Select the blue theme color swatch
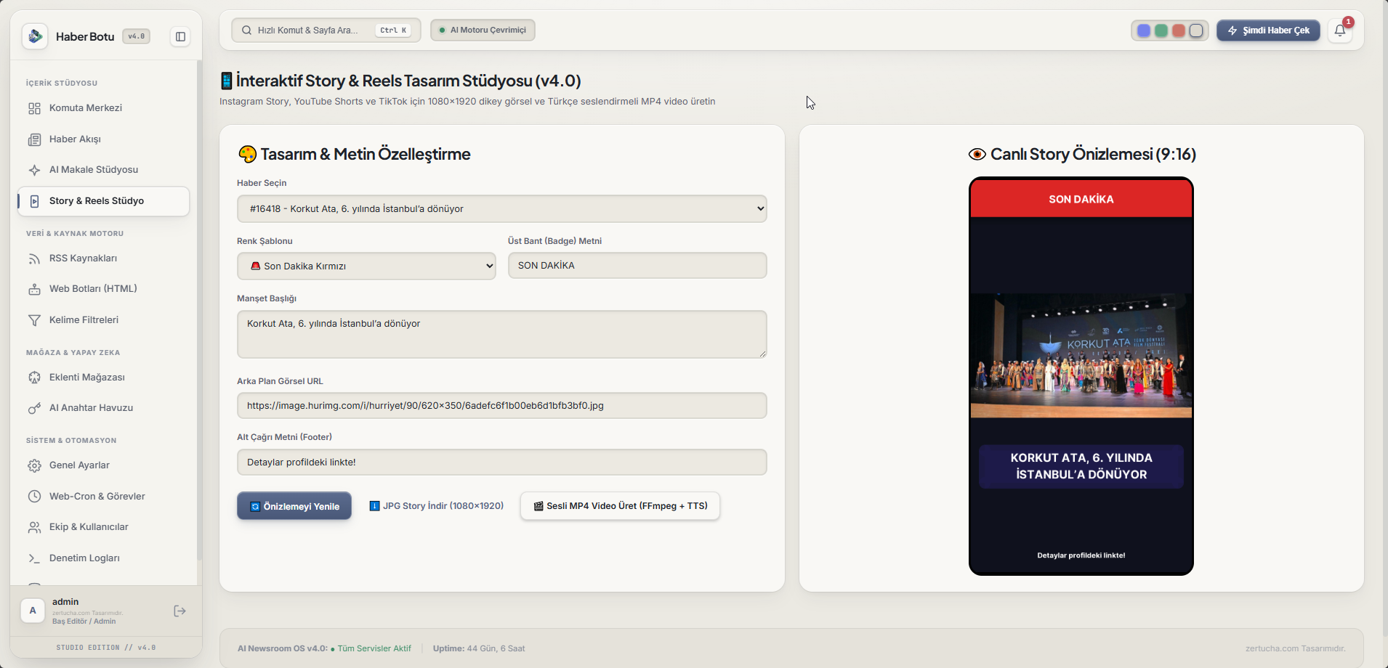1388x668 pixels. click(1144, 30)
